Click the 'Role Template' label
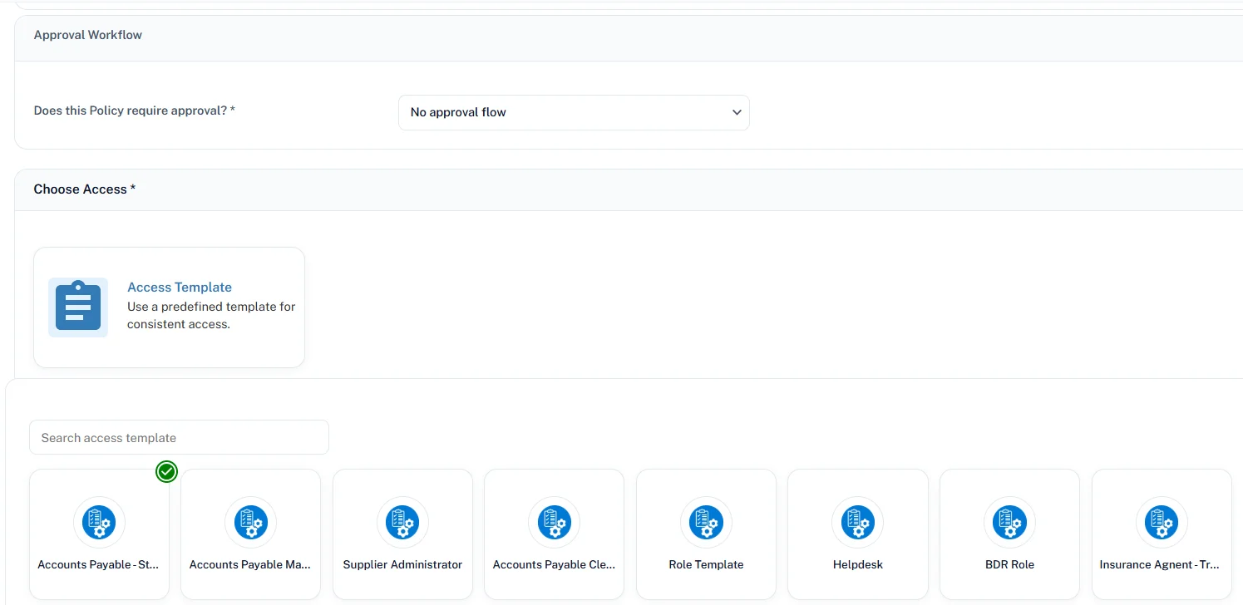 pos(706,564)
